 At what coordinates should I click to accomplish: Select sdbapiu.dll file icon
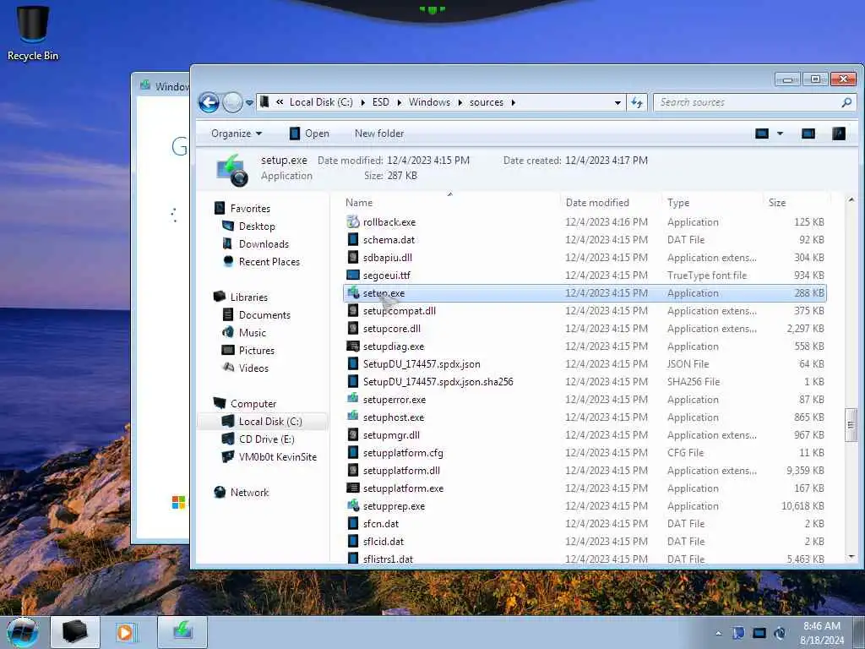(x=353, y=257)
